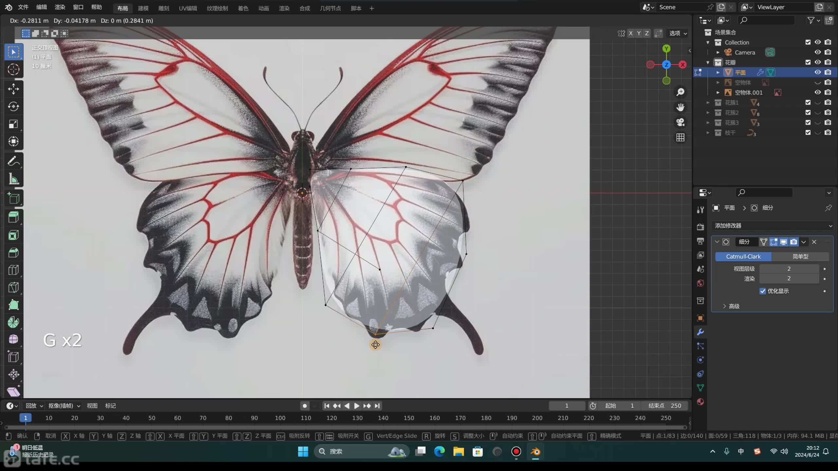Select the Loop Cut tool
The height and width of the screenshot is (471, 838).
13,270
